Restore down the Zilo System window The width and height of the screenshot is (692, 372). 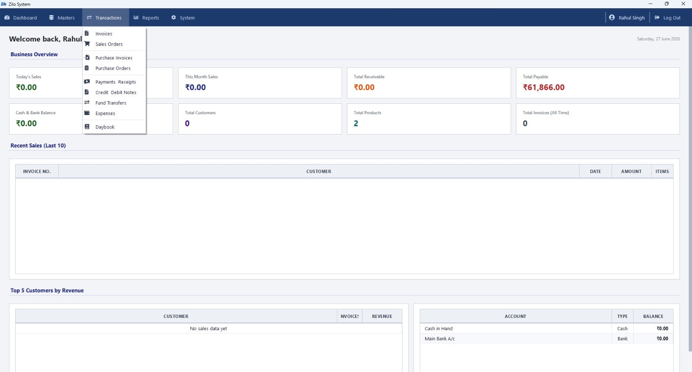tap(667, 4)
